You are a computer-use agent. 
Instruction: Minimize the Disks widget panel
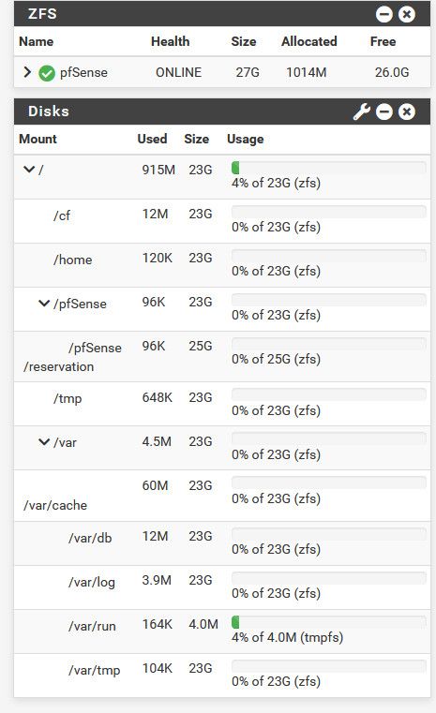(x=384, y=111)
